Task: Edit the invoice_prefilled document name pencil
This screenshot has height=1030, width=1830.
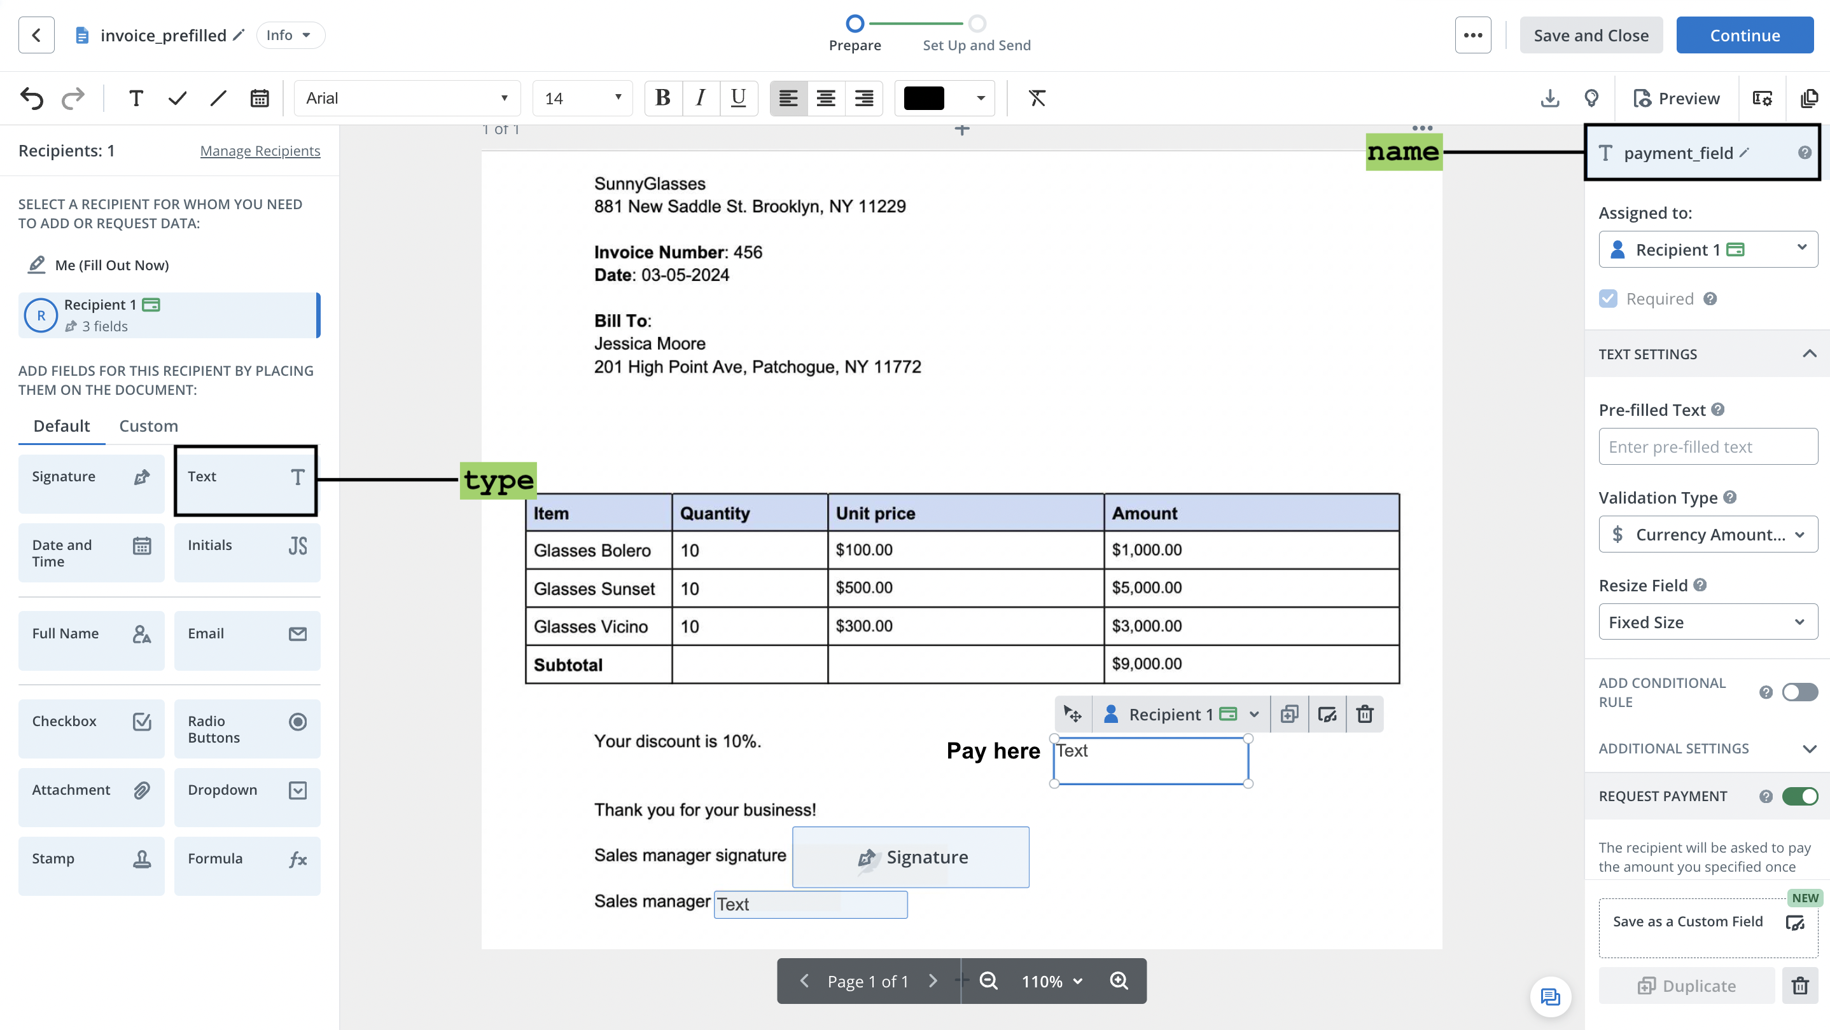Action: (x=239, y=34)
